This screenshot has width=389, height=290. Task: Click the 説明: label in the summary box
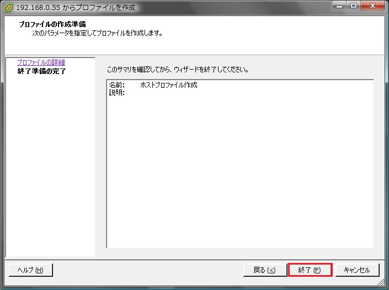click(x=117, y=93)
